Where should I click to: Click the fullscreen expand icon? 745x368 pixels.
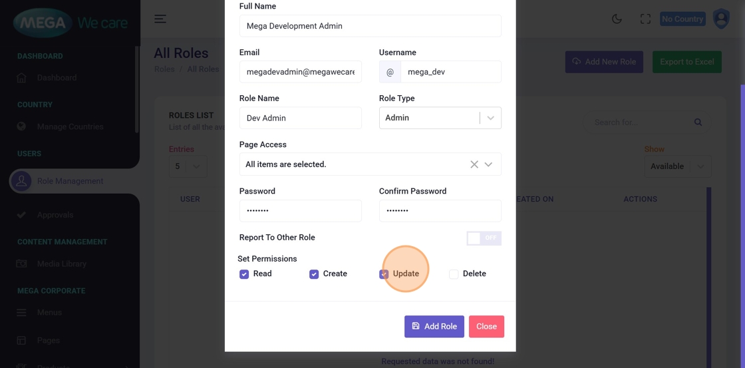click(x=645, y=19)
